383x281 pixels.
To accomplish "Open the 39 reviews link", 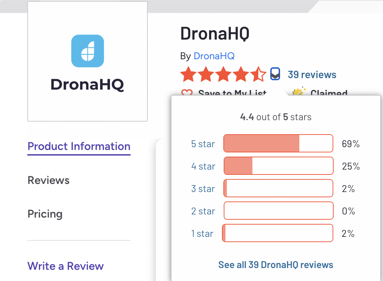I will pos(312,75).
